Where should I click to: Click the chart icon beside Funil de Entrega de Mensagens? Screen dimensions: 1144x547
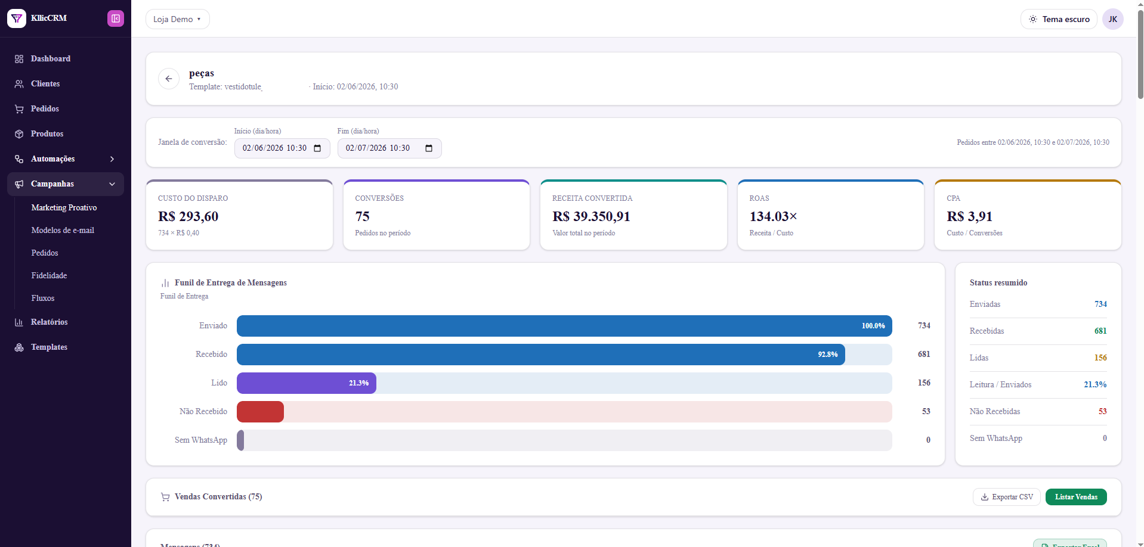click(165, 283)
